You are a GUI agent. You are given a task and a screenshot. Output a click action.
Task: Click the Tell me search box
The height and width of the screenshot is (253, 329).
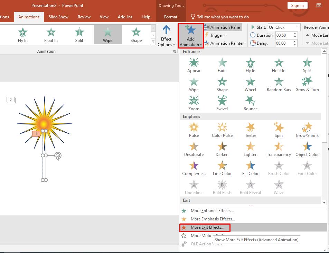click(223, 17)
